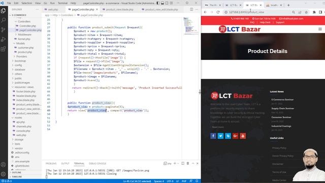325x183 pixels.
Task: Toggle Primary Side Bar layout button
Action: [158, 3]
